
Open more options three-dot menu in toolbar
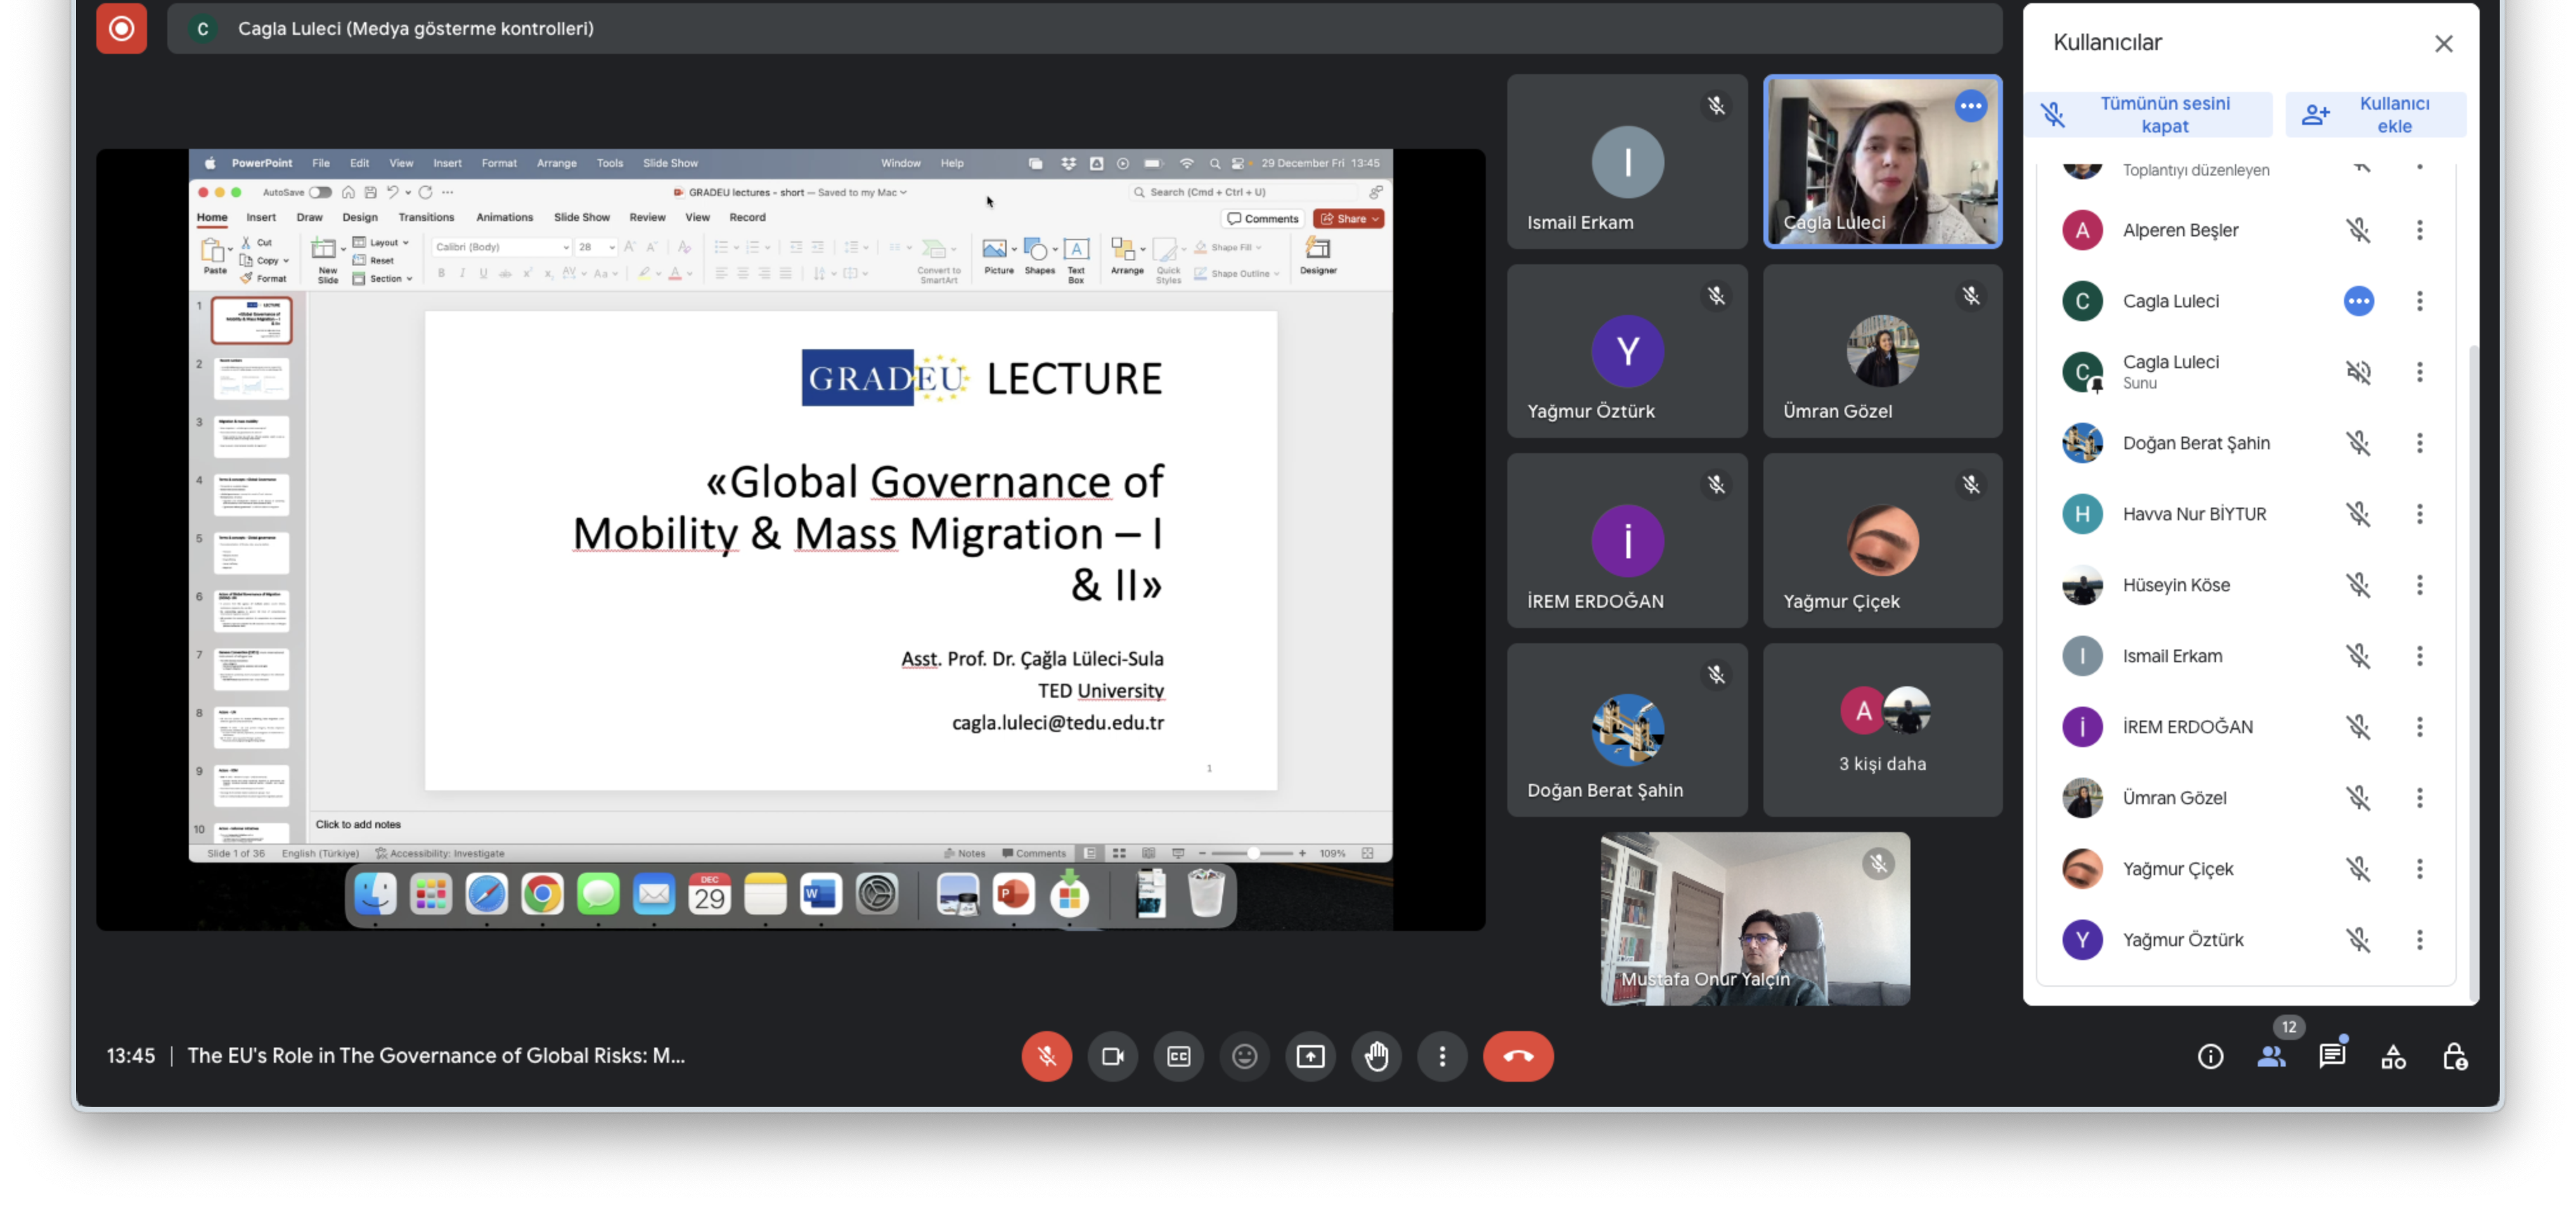[x=1441, y=1056]
